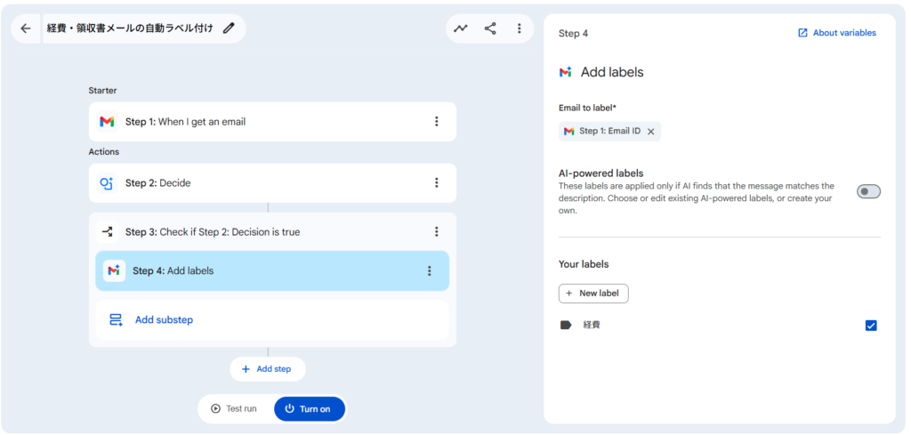Select Step 4: Add labels
Viewport: 911px width, 435px height.
pyautogui.click(x=267, y=271)
